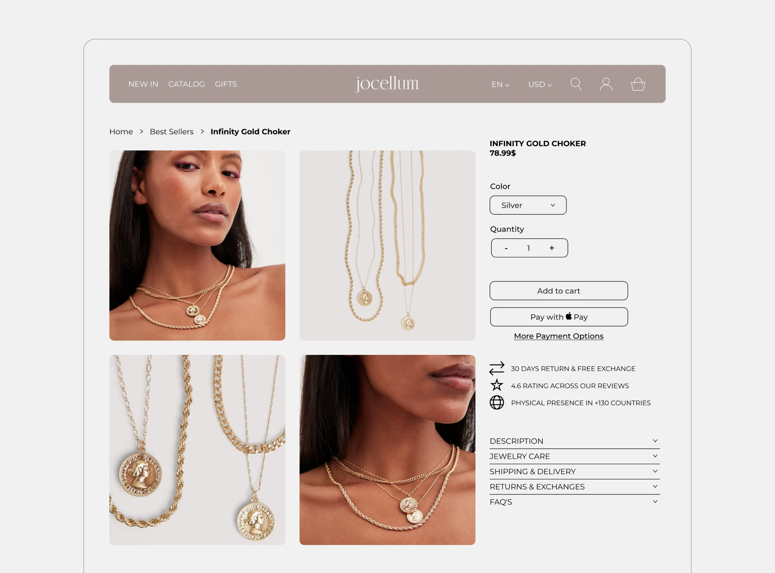
Task: Click the star rating icon
Action: tap(497, 385)
